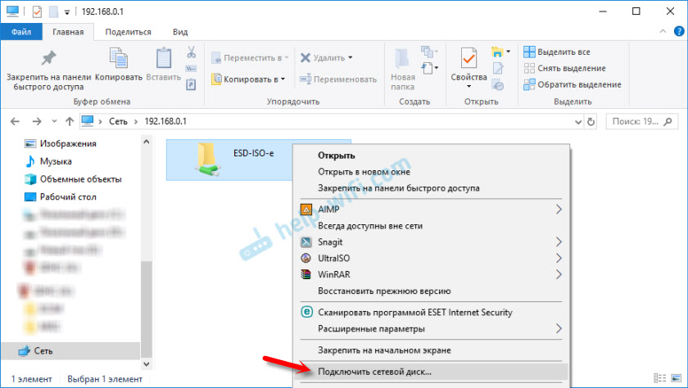This screenshot has height=388, width=688.
Task: Open Properties with the checkmark icon
Action: (x=468, y=59)
